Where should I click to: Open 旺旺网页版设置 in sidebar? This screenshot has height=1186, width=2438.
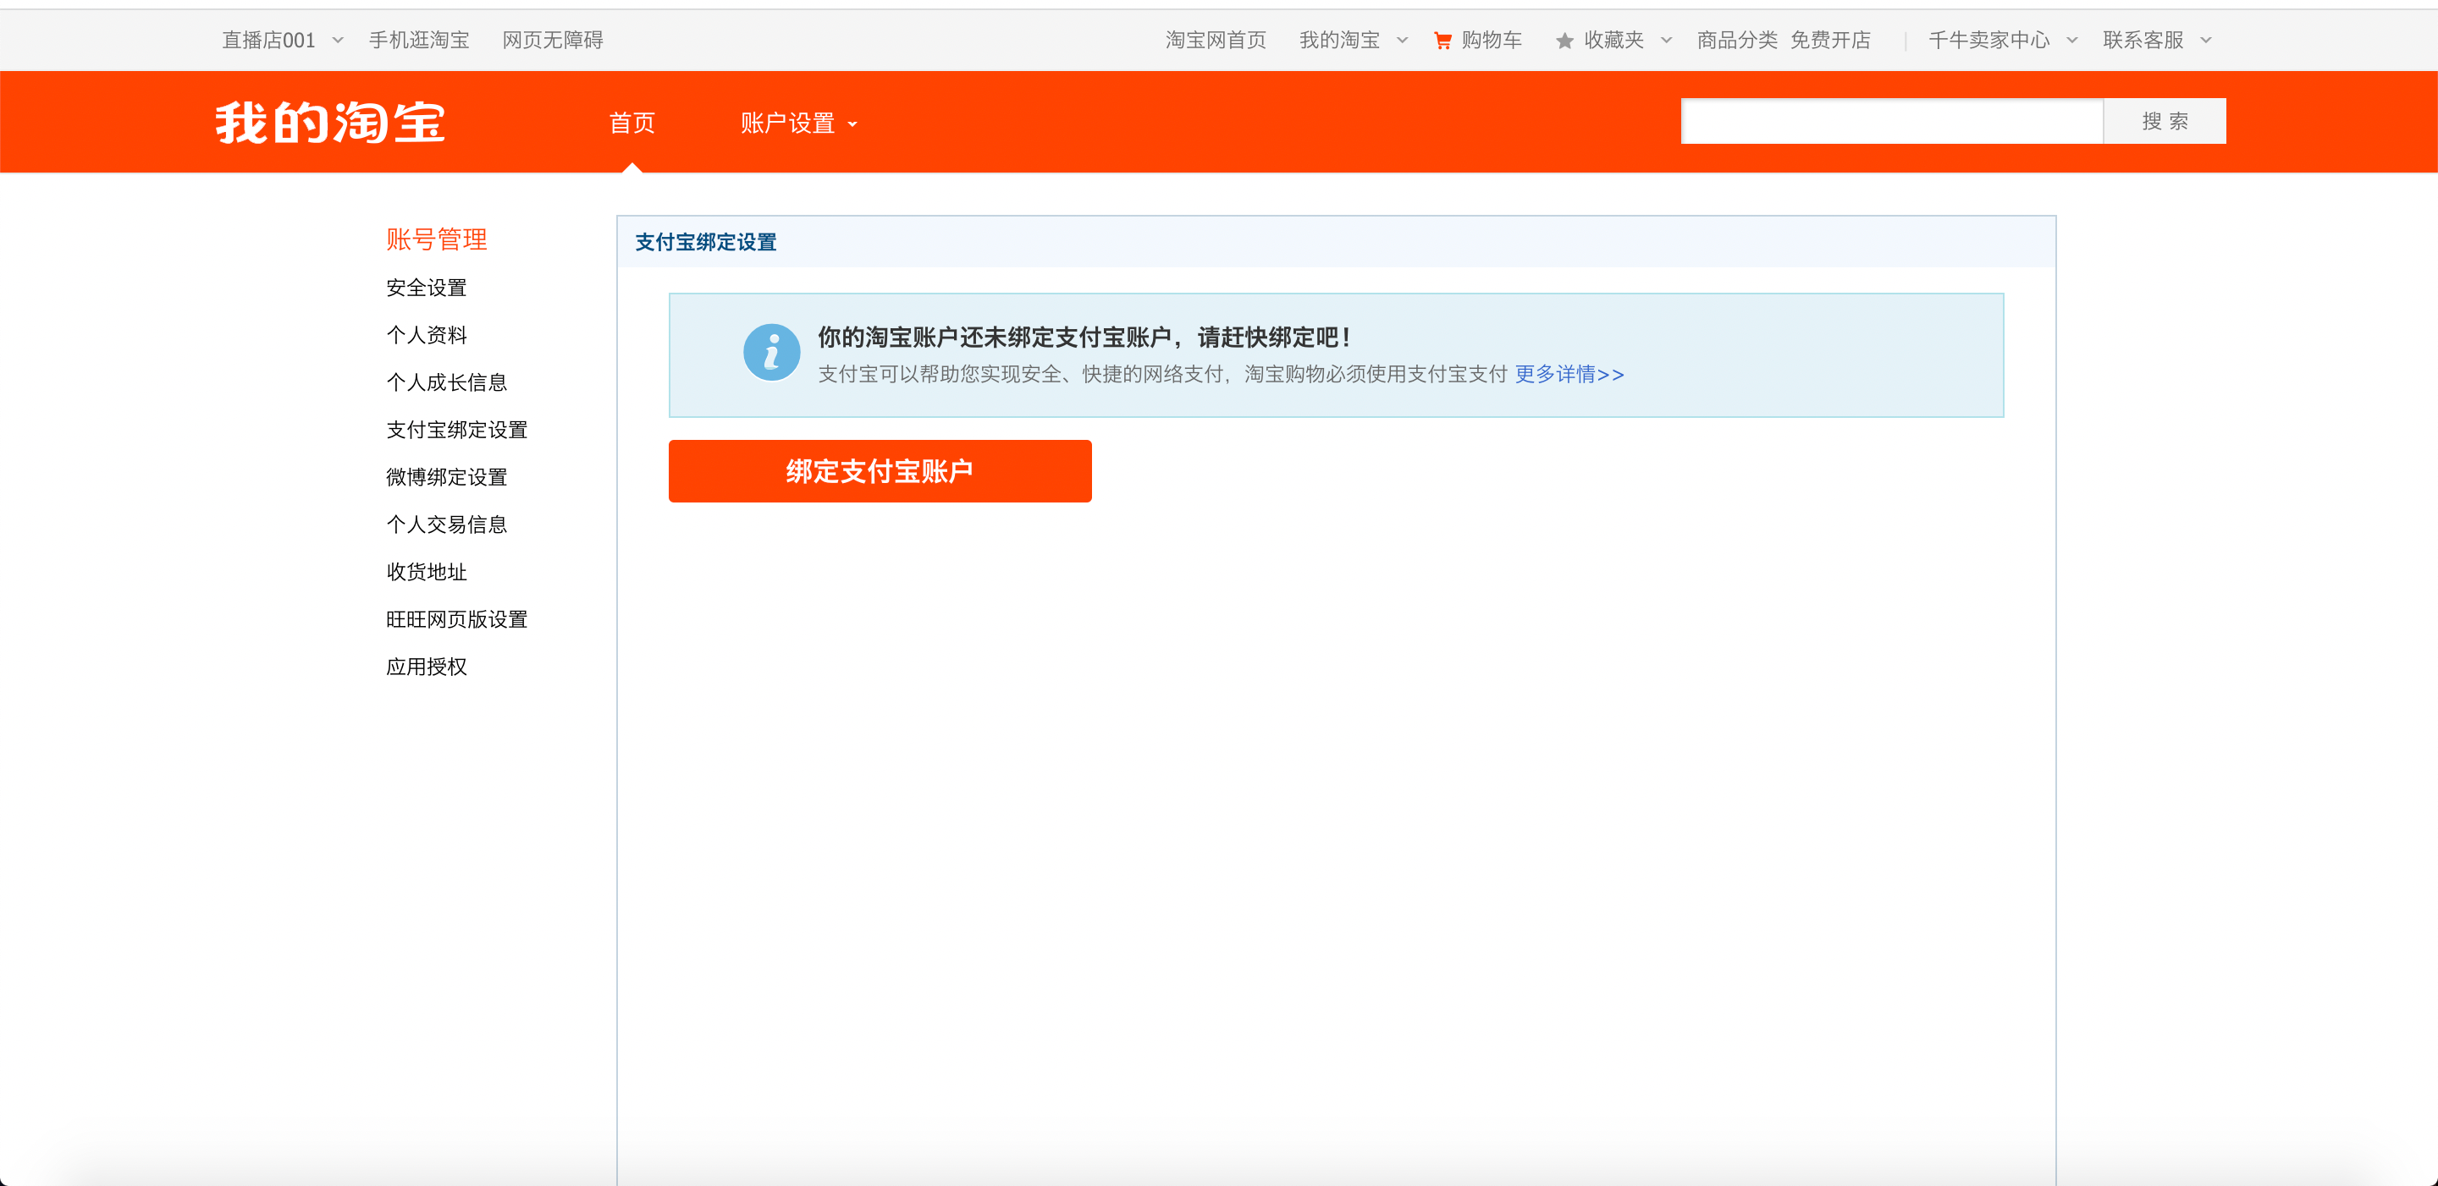[456, 618]
